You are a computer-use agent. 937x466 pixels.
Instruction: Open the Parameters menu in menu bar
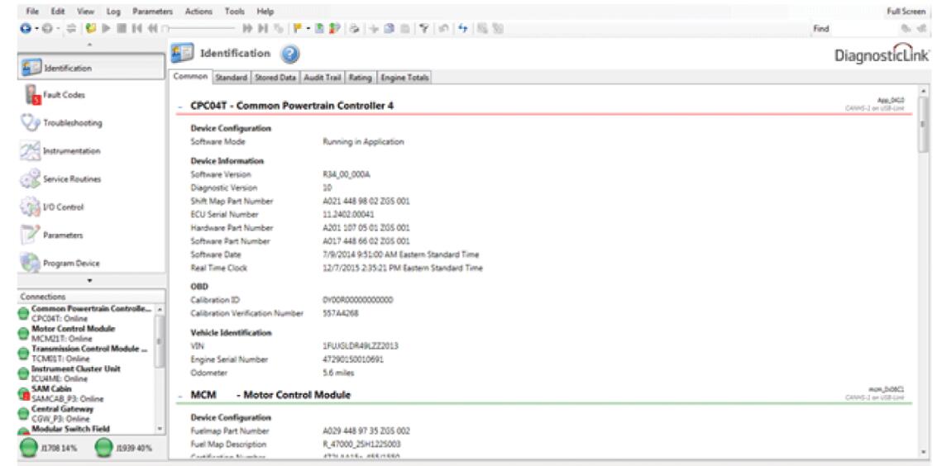pyautogui.click(x=152, y=12)
